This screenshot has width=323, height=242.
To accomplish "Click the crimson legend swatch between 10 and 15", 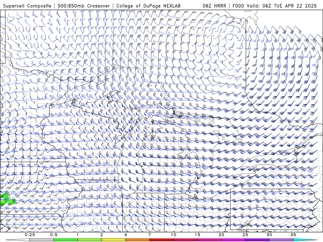I will [185, 240].
